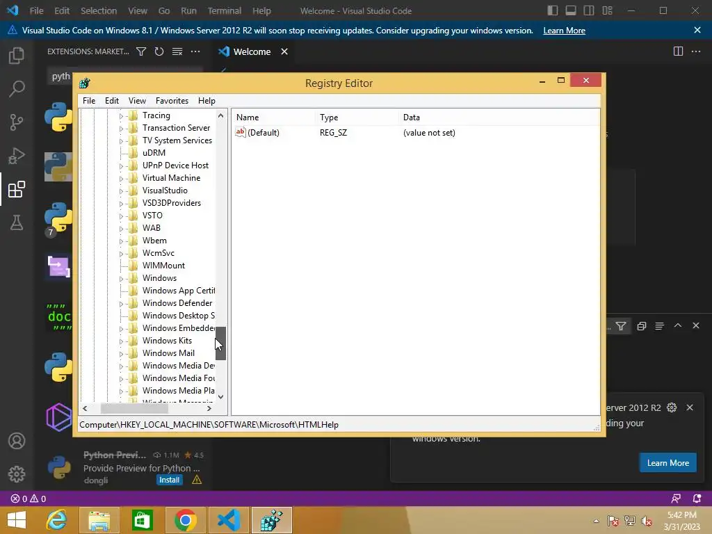
Task: Select the uDRM registry key
Action: [x=154, y=152]
